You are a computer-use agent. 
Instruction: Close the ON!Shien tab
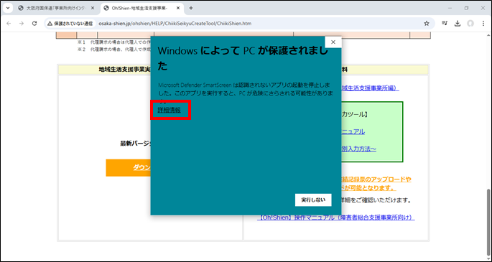(178, 9)
